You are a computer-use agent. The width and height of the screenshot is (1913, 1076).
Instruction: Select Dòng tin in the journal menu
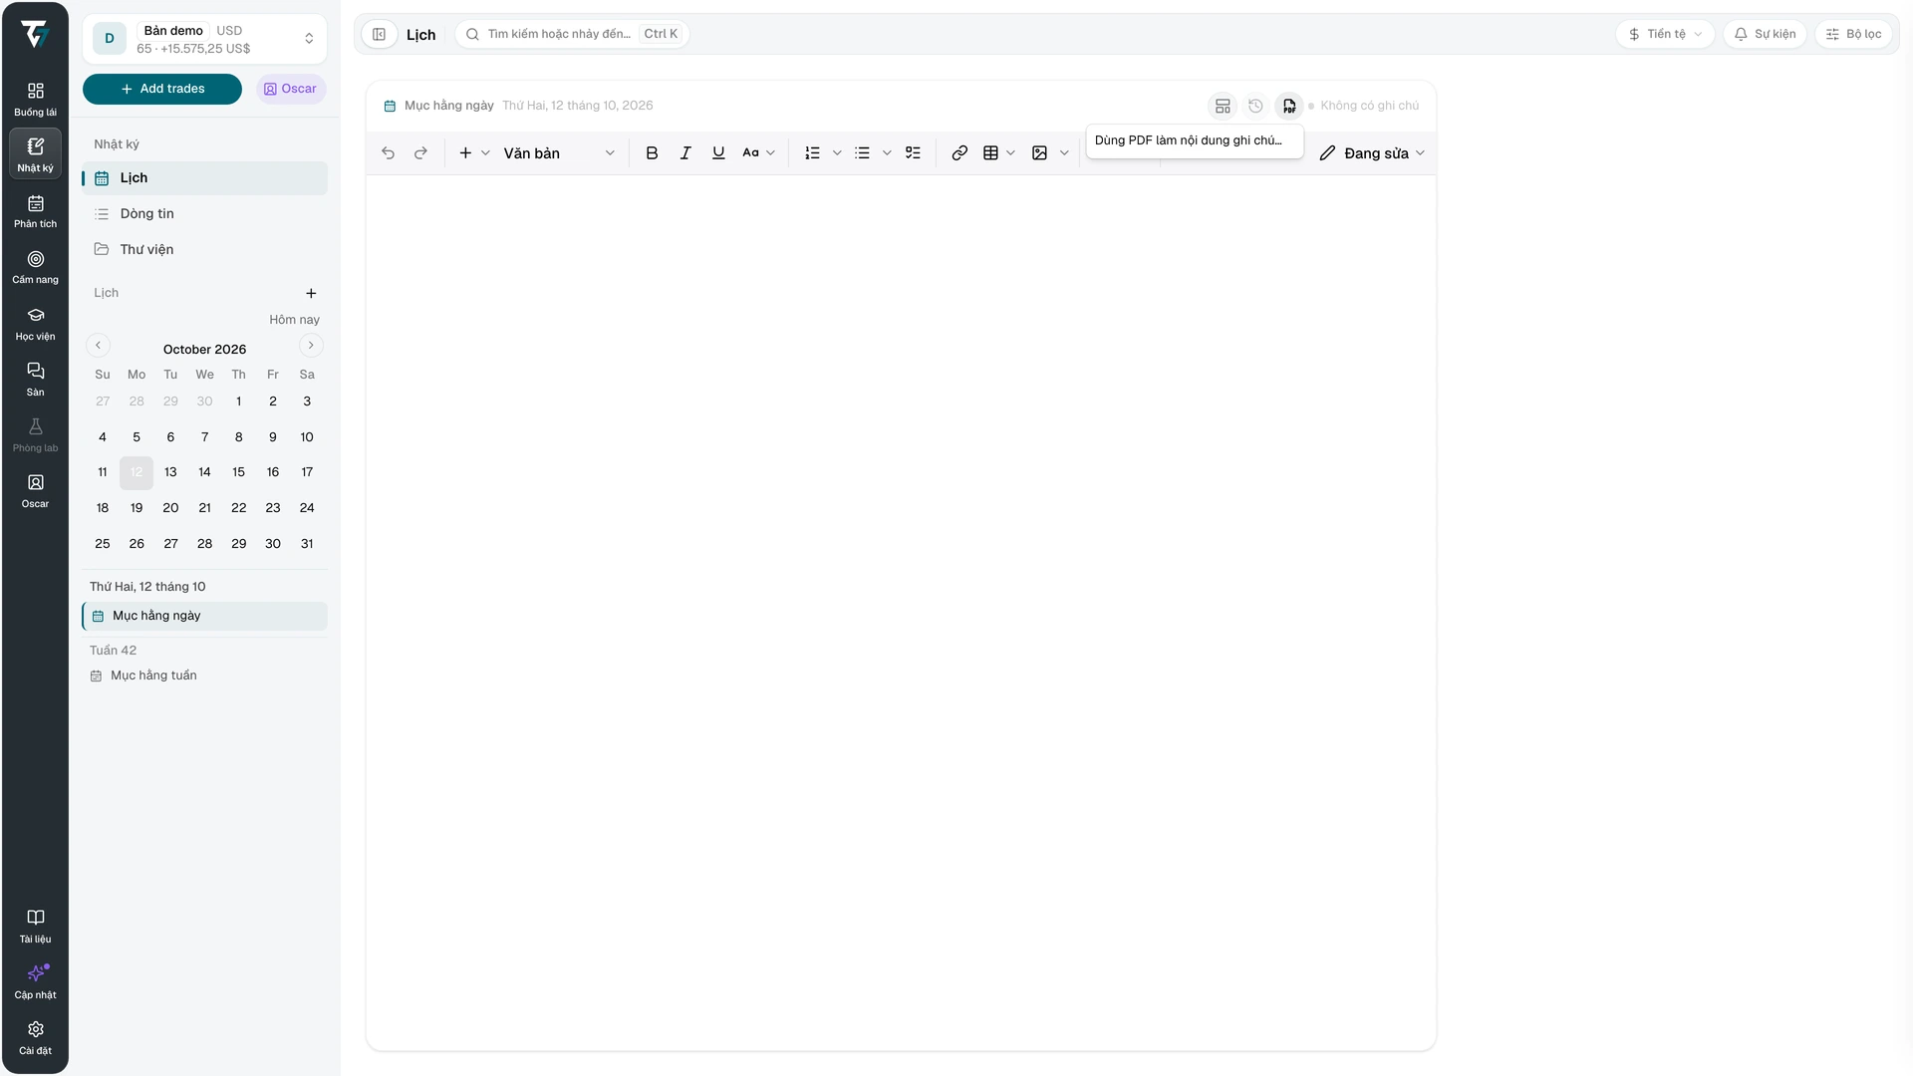[204, 213]
